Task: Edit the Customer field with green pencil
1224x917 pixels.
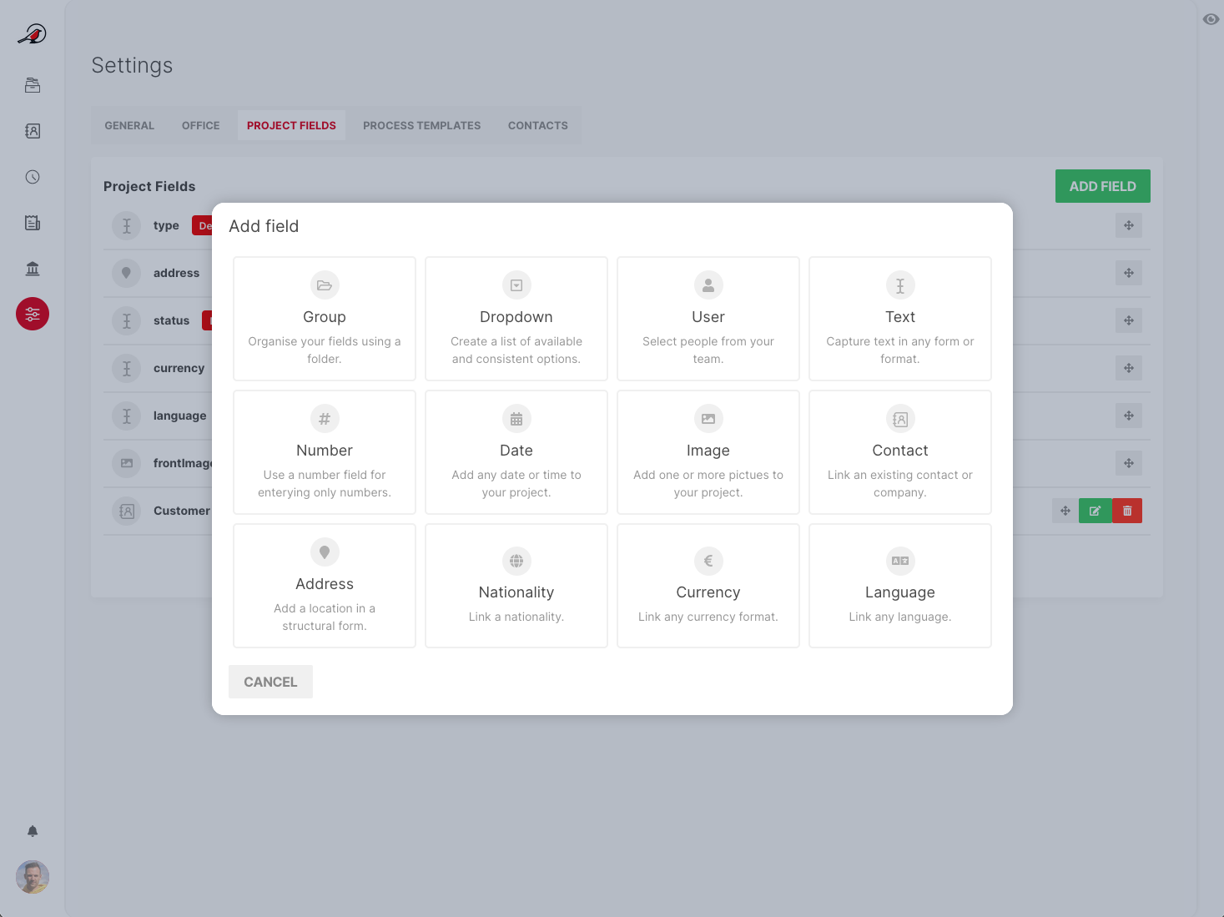Action: (x=1095, y=511)
